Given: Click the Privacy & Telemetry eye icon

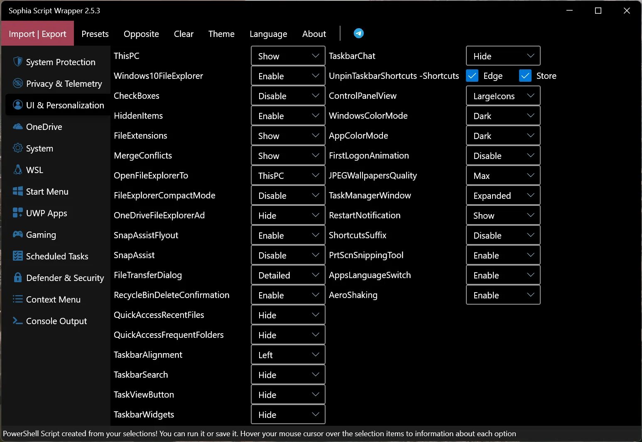Looking at the screenshot, I should (17, 83).
